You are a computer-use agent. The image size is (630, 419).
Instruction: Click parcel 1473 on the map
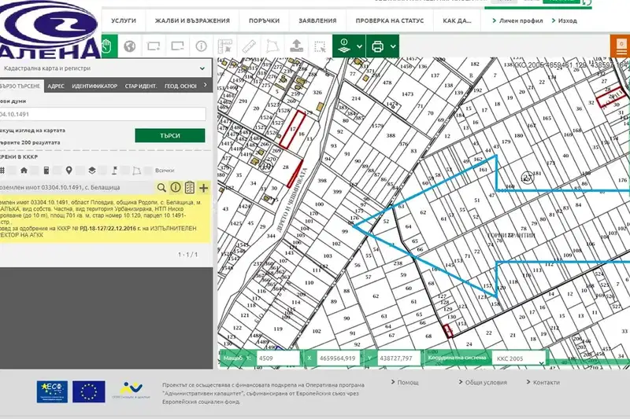tap(407, 94)
